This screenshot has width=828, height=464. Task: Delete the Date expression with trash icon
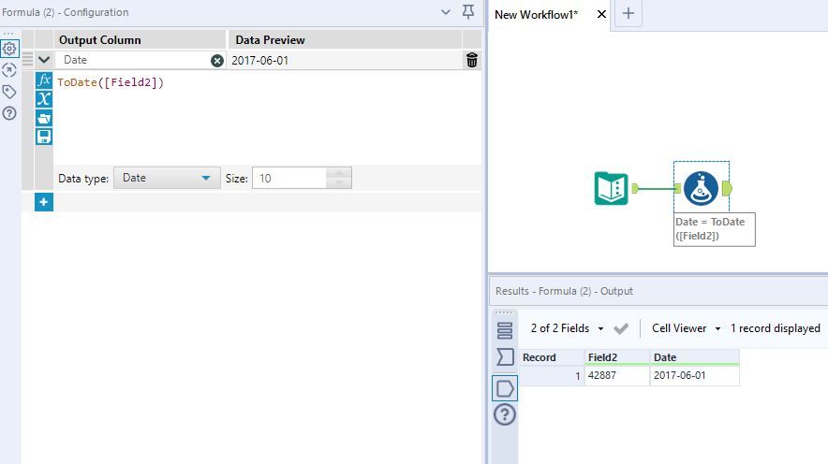471,60
